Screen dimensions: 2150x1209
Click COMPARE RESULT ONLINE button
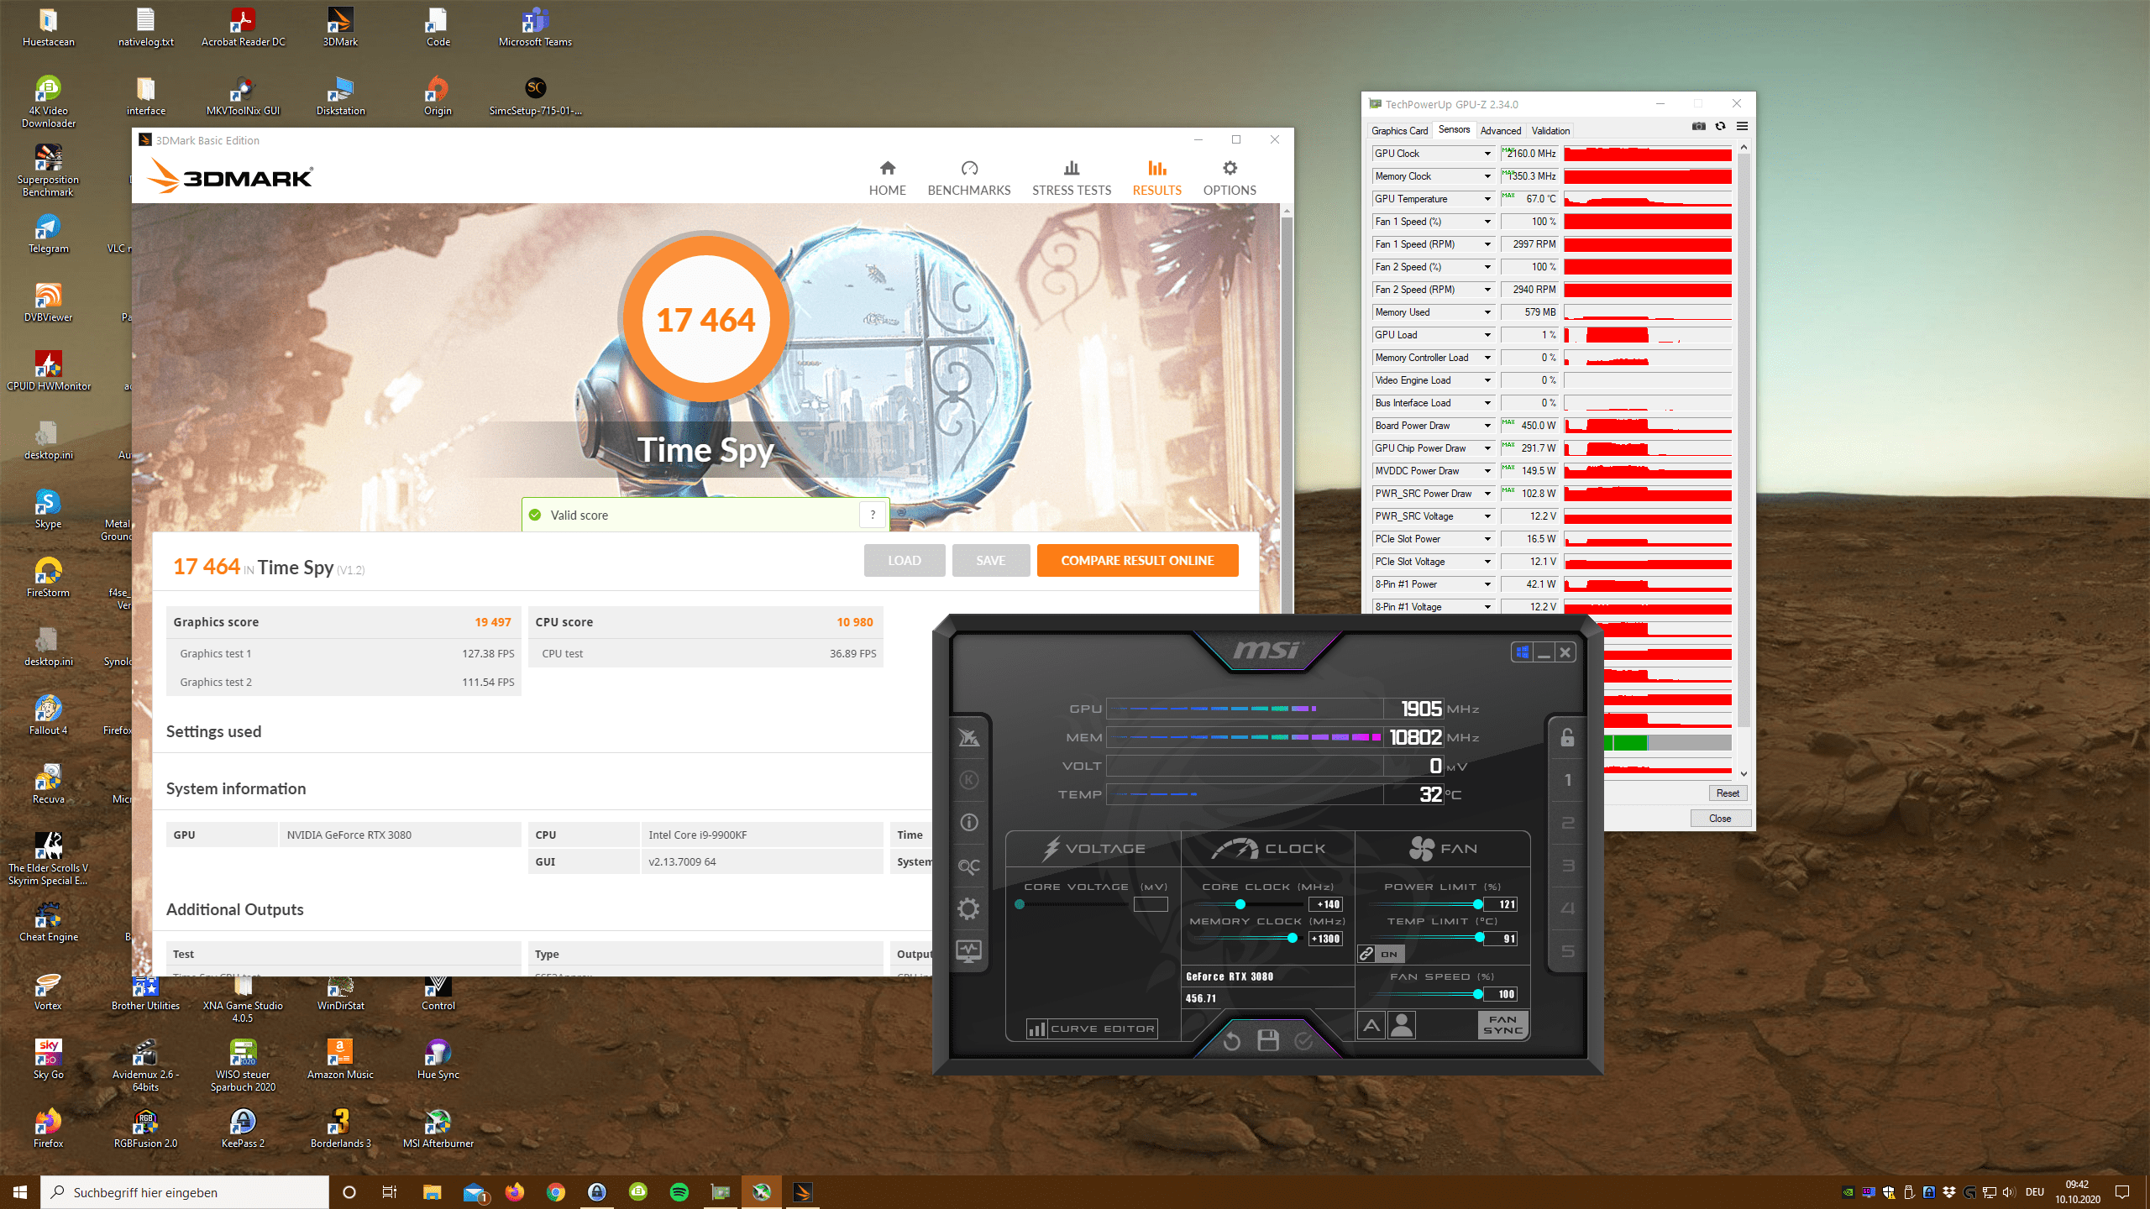click(1137, 560)
